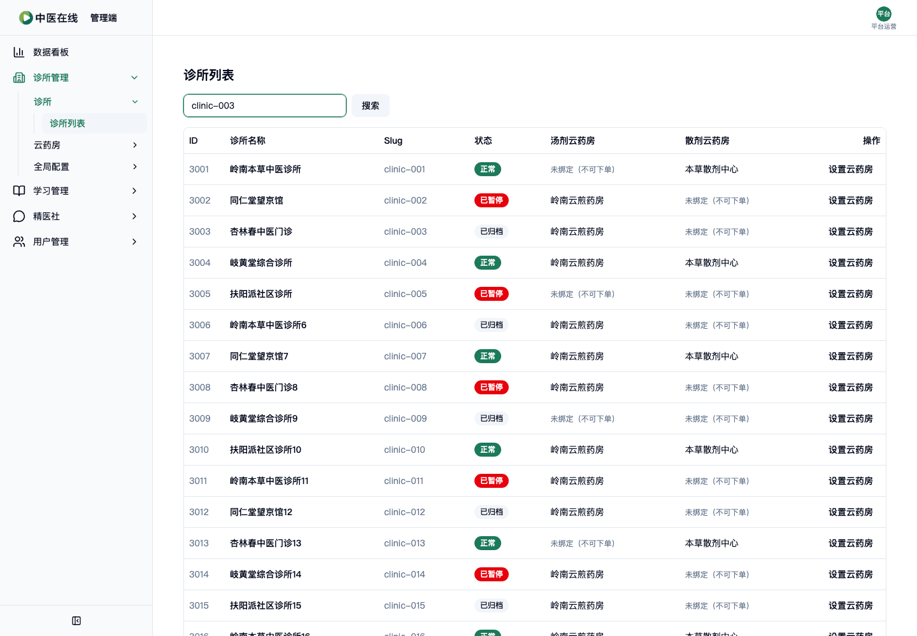
Task: Open the 平台 user avatar
Action: click(884, 14)
